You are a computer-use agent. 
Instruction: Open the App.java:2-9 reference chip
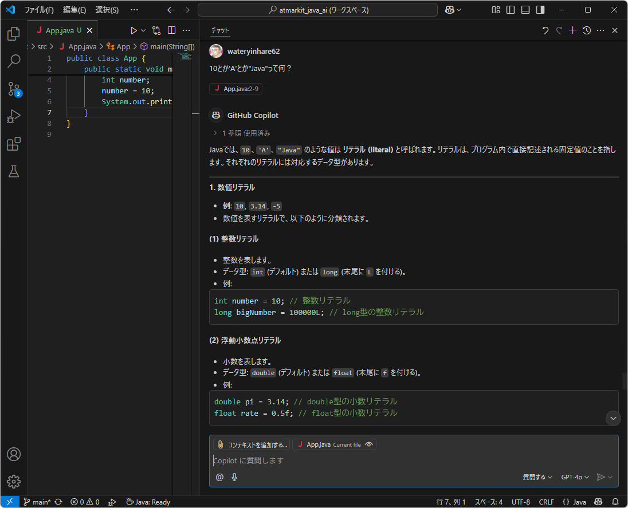pos(235,89)
